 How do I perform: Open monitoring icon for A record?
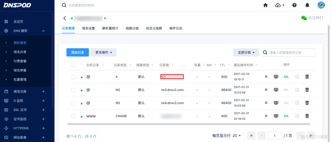(276, 77)
